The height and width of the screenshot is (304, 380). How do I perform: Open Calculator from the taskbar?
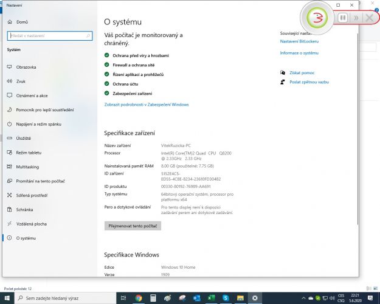pos(153,298)
